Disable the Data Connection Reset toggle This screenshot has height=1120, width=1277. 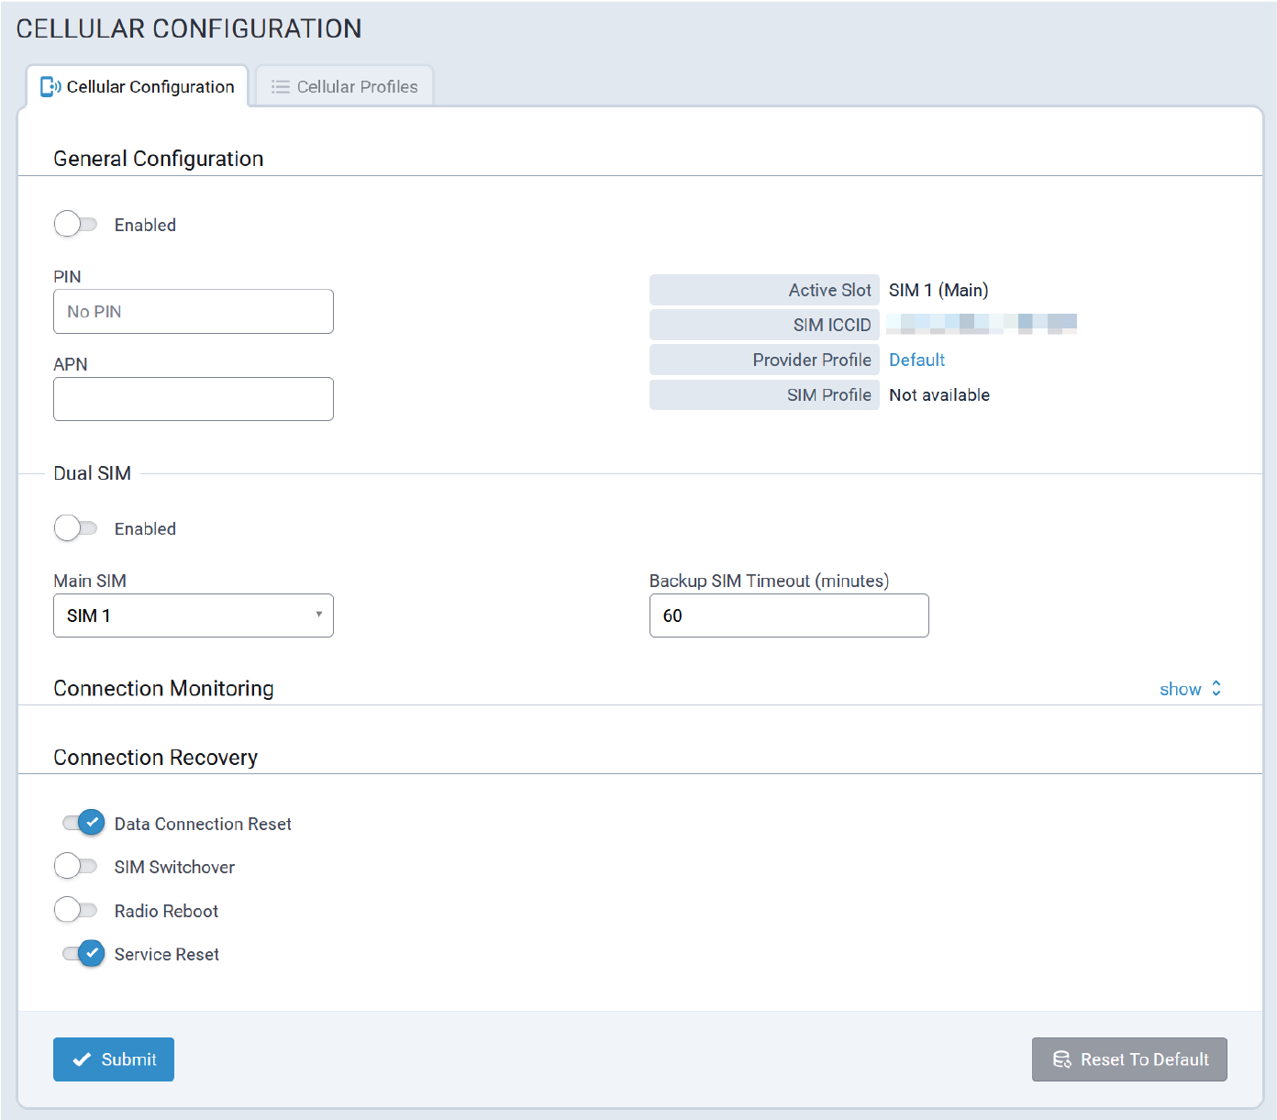click(83, 823)
